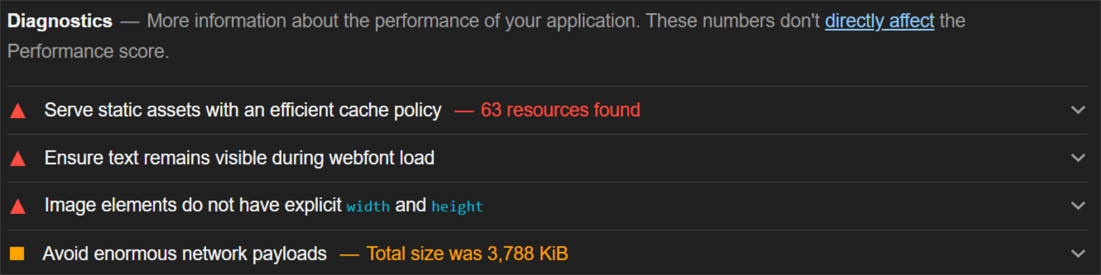Select "Ensure text remains visible during webfont load"

pyautogui.click(x=239, y=158)
